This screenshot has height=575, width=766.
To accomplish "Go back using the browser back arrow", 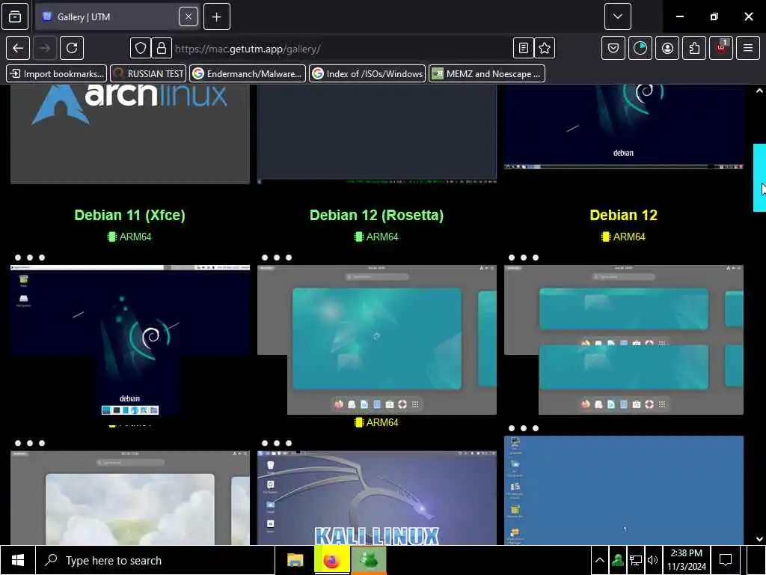I will pos(18,48).
